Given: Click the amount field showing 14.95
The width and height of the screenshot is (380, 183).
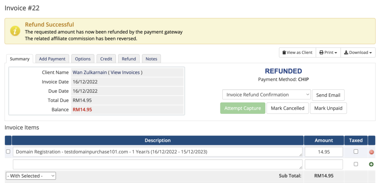Looking at the screenshot, I should 324,152.
